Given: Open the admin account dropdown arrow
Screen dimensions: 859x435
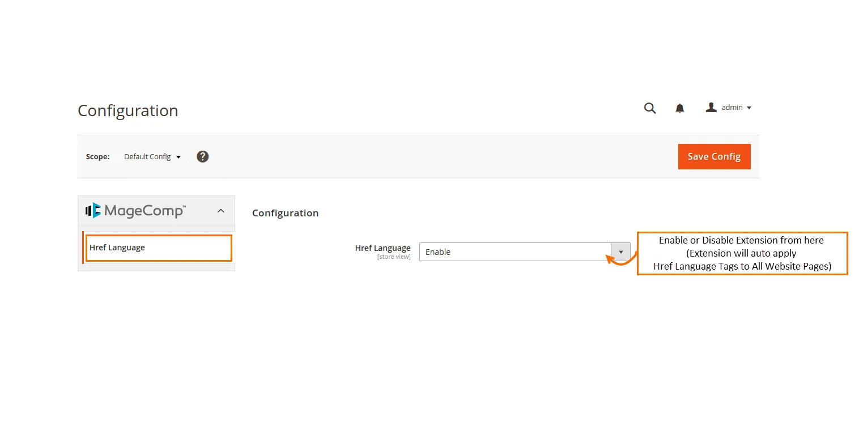Looking at the screenshot, I should pyautogui.click(x=749, y=108).
